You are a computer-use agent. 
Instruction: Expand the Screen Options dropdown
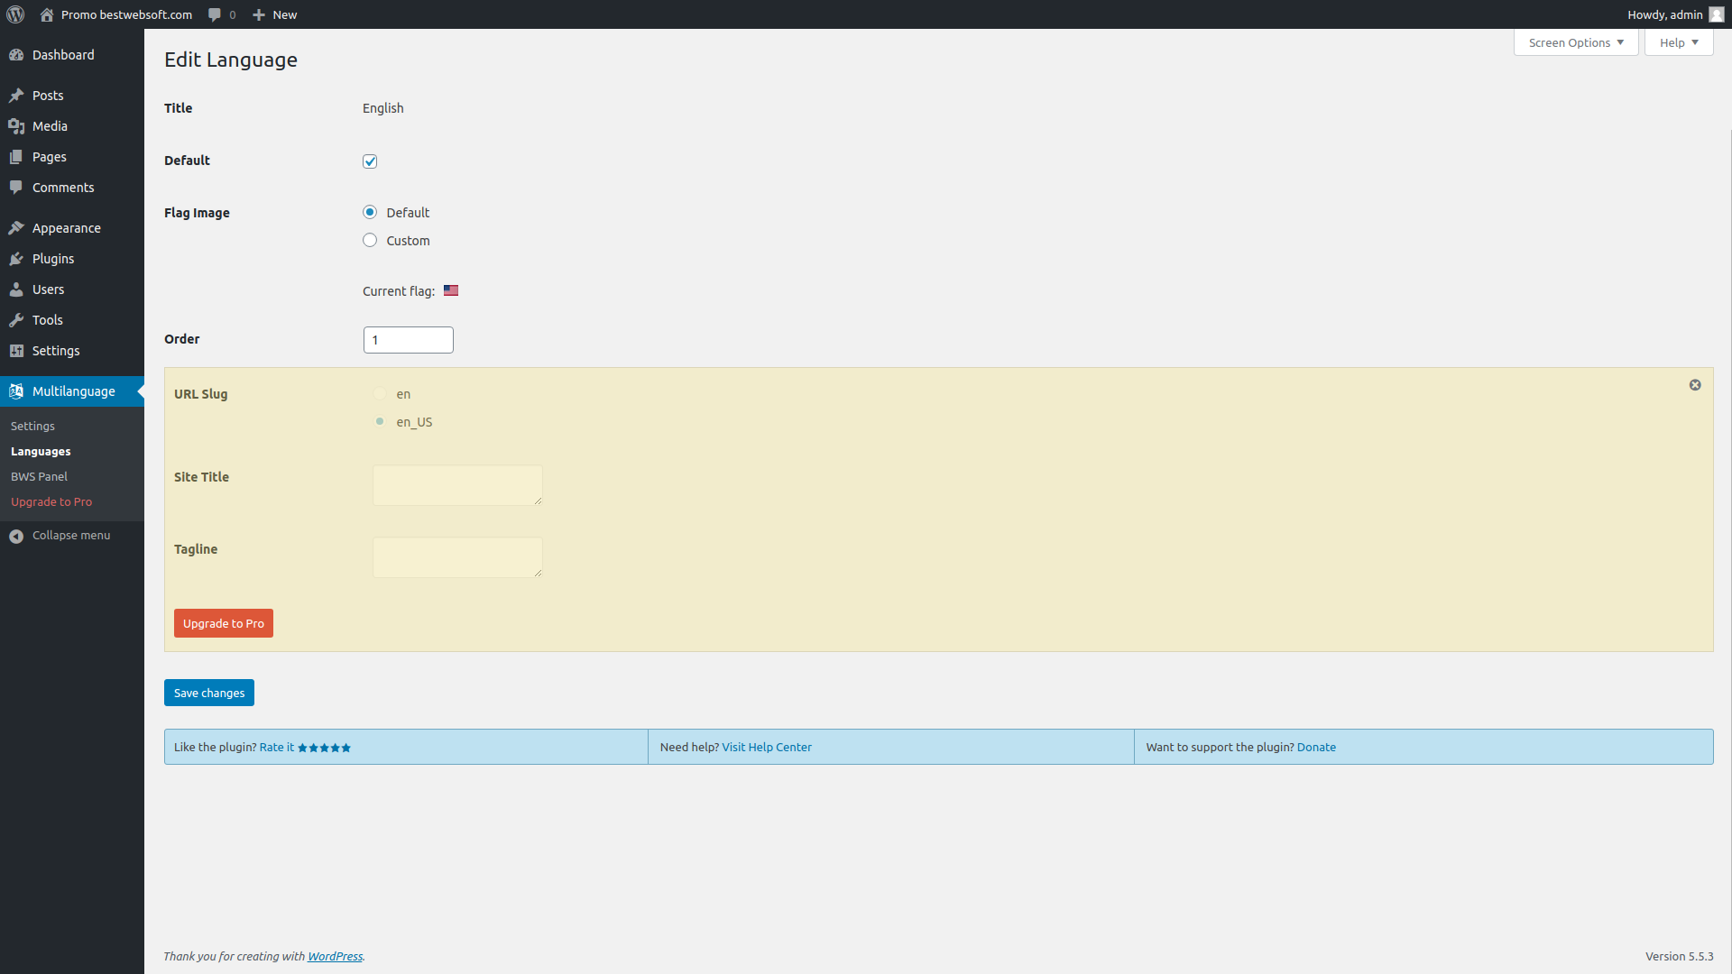click(1576, 42)
